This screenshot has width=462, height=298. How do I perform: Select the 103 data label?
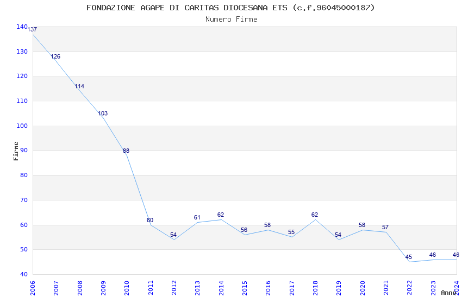[103, 113]
